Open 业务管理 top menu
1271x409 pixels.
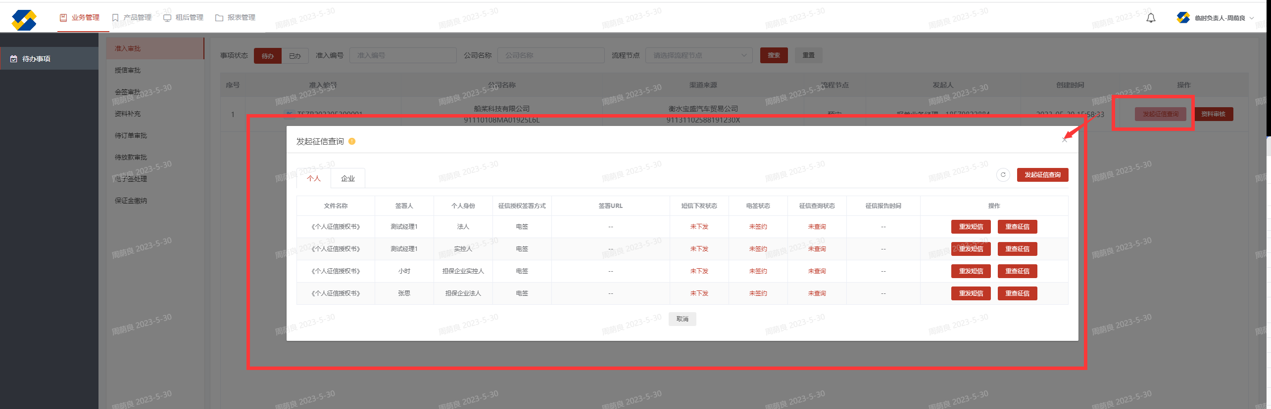tap(80, 18)
